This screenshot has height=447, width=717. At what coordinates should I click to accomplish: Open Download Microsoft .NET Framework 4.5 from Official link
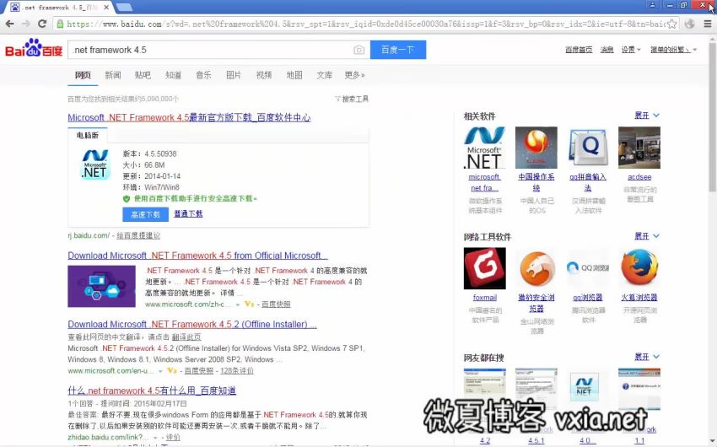pos(197,256)
